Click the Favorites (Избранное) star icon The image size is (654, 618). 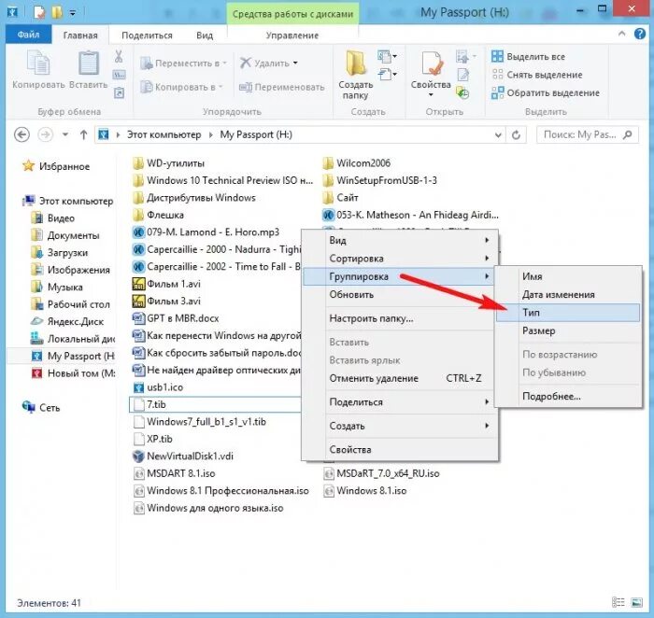28,166
